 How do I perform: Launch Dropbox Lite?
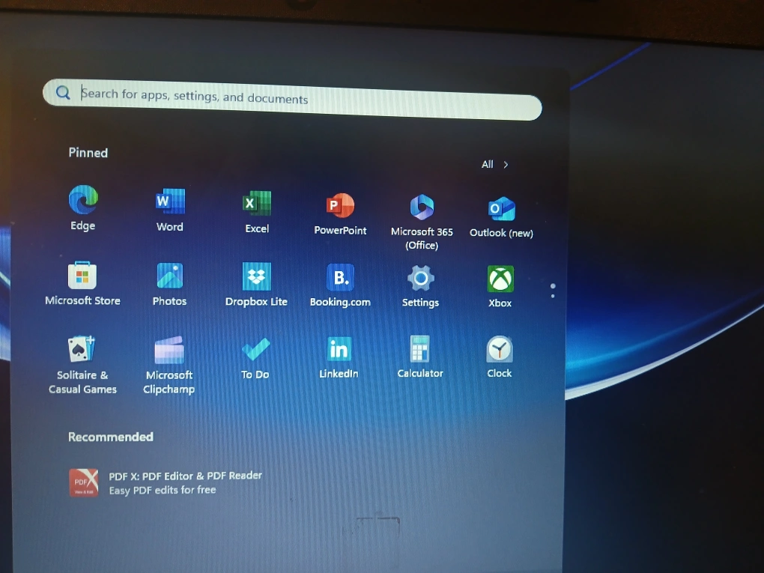pos(257,277)
